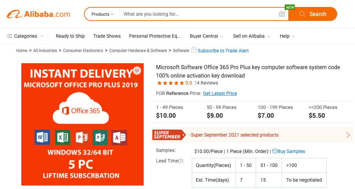Open the Sell on Alibaba dropdown

point(252,36)
